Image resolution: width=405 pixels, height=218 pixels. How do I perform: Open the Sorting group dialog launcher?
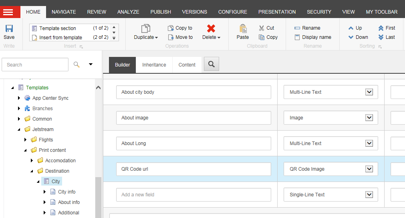(380, 47)
